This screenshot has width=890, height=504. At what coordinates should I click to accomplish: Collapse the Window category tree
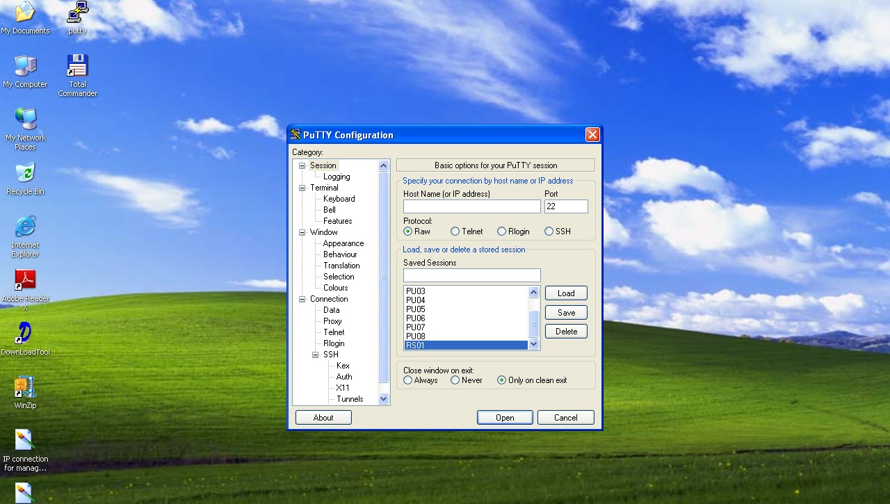coord(302,232)
